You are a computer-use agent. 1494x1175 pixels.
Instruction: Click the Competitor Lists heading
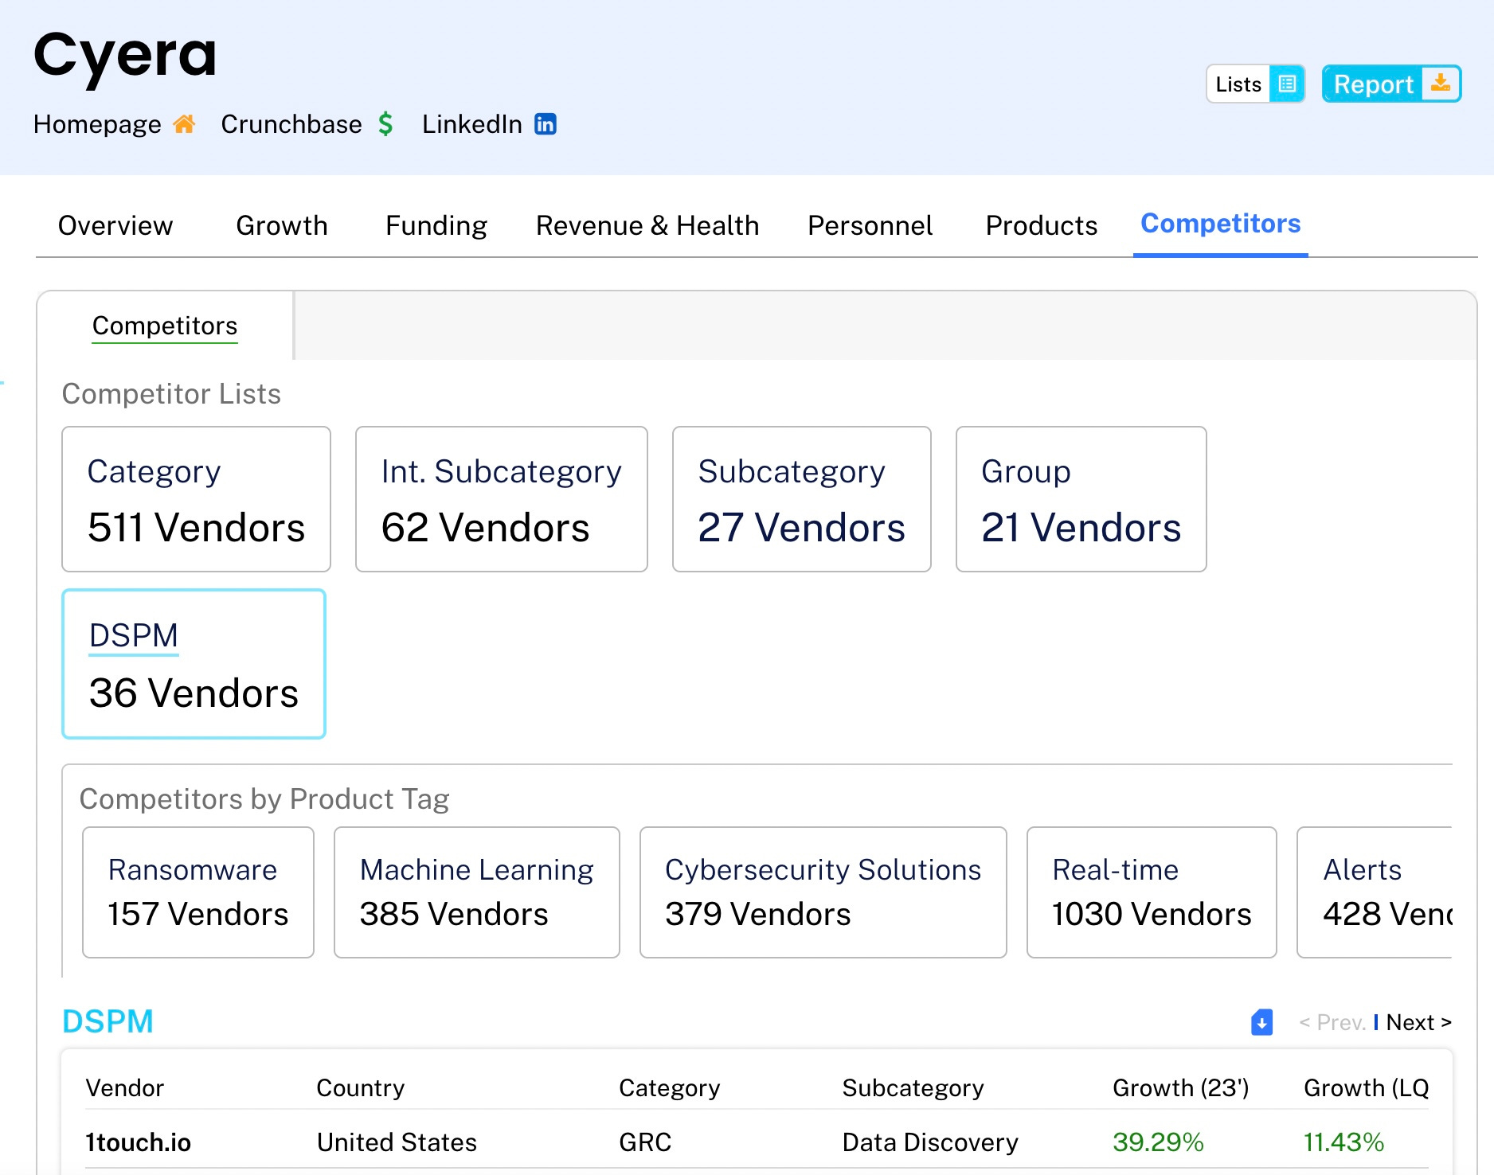coord(171,394)
